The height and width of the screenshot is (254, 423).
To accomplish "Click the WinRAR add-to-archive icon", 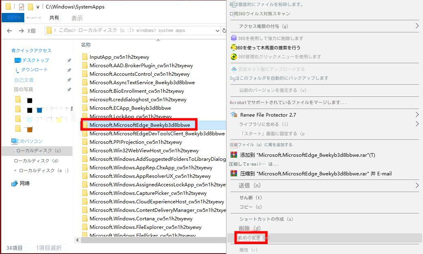I will click(x=233, y=154).
